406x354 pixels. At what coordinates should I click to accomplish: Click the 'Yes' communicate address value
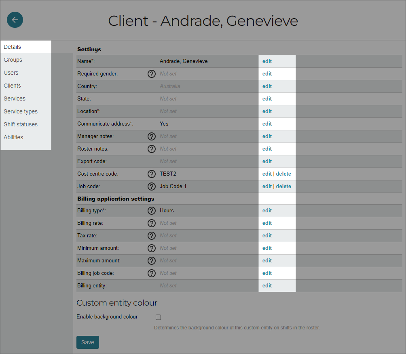[x=164, y=124]
